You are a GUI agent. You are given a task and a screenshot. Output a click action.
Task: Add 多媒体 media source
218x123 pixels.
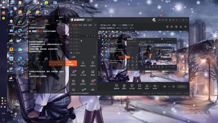(140, 87)
